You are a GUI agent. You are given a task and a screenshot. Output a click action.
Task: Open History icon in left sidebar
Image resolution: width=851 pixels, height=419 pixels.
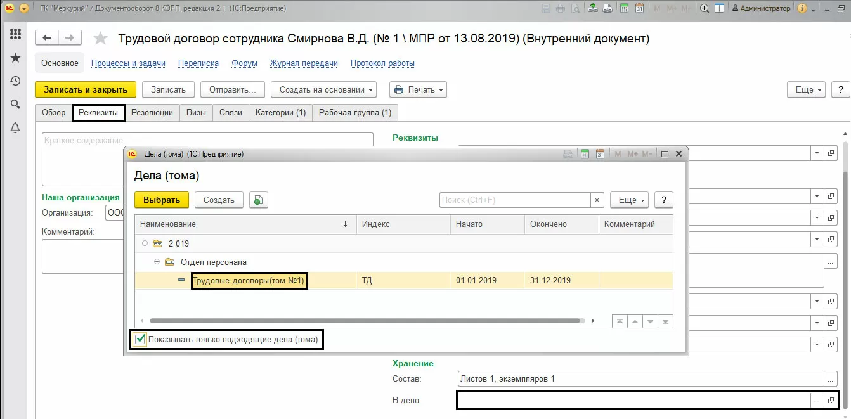(15, 81)
